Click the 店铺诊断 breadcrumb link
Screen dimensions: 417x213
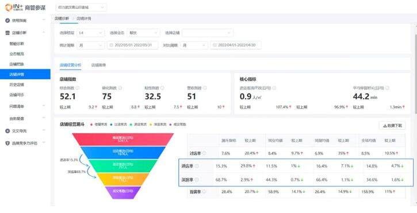coord(62,18)
